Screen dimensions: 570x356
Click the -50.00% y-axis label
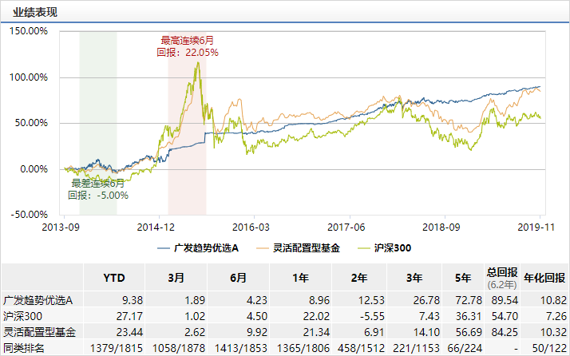click(x=29, y=215)
